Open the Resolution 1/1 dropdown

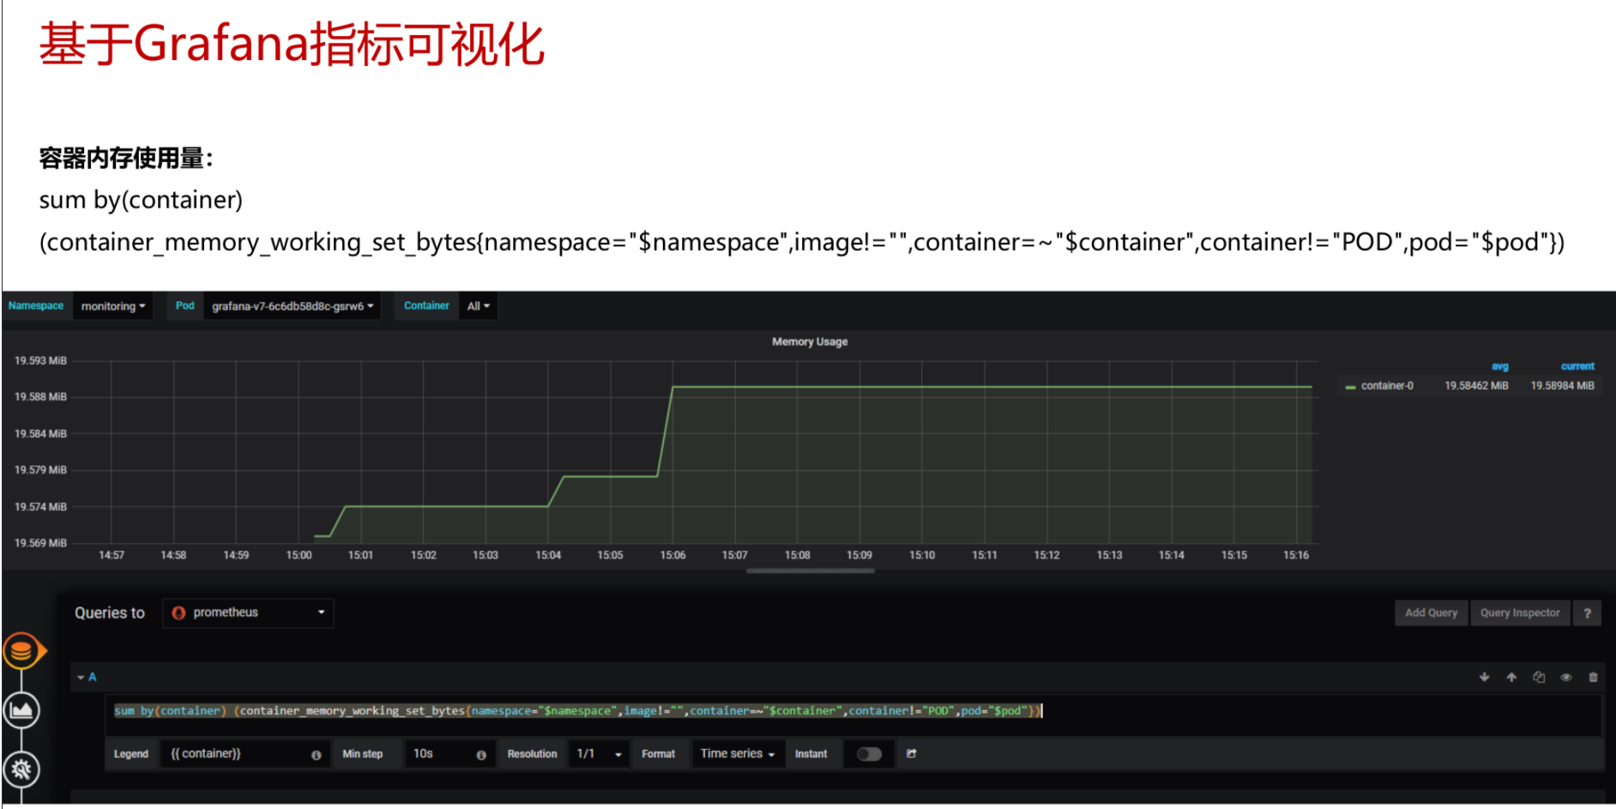[599, 754]
